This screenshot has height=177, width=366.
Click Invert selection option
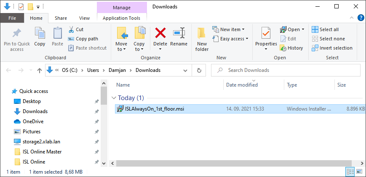point(332,48)
